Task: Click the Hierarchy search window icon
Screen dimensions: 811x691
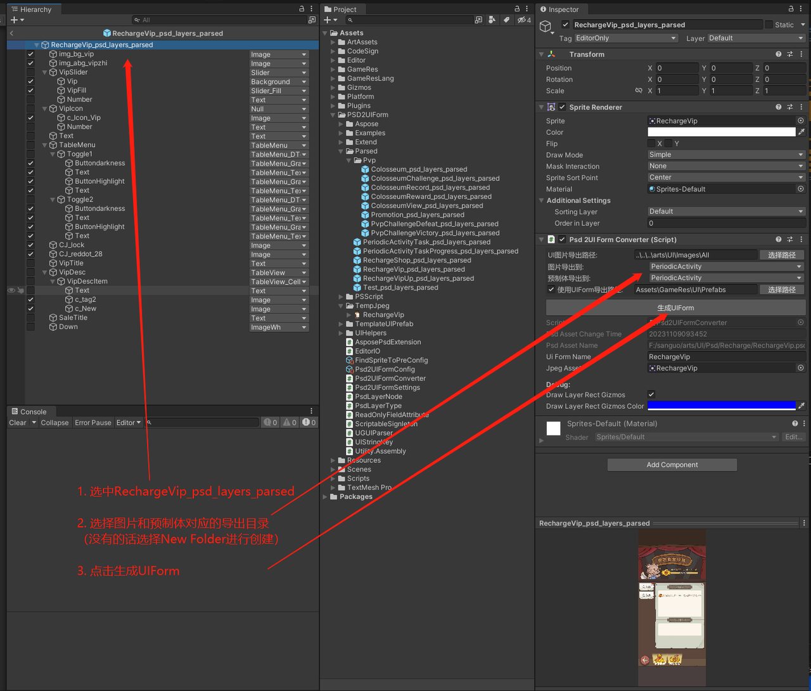Action: (311, 20)
